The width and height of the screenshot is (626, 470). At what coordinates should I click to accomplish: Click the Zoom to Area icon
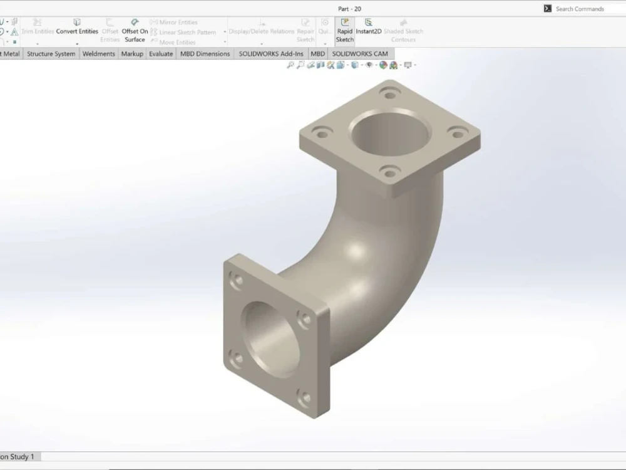[x=300, y=65]
